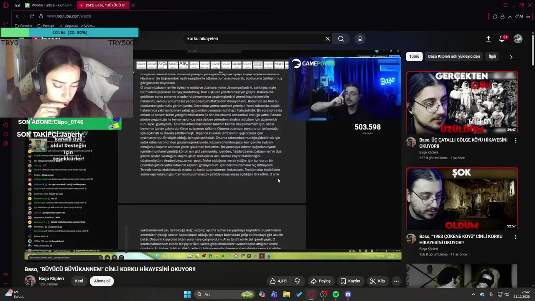
Task: Dislike the video with thumbs down
Action: (298, 281)
